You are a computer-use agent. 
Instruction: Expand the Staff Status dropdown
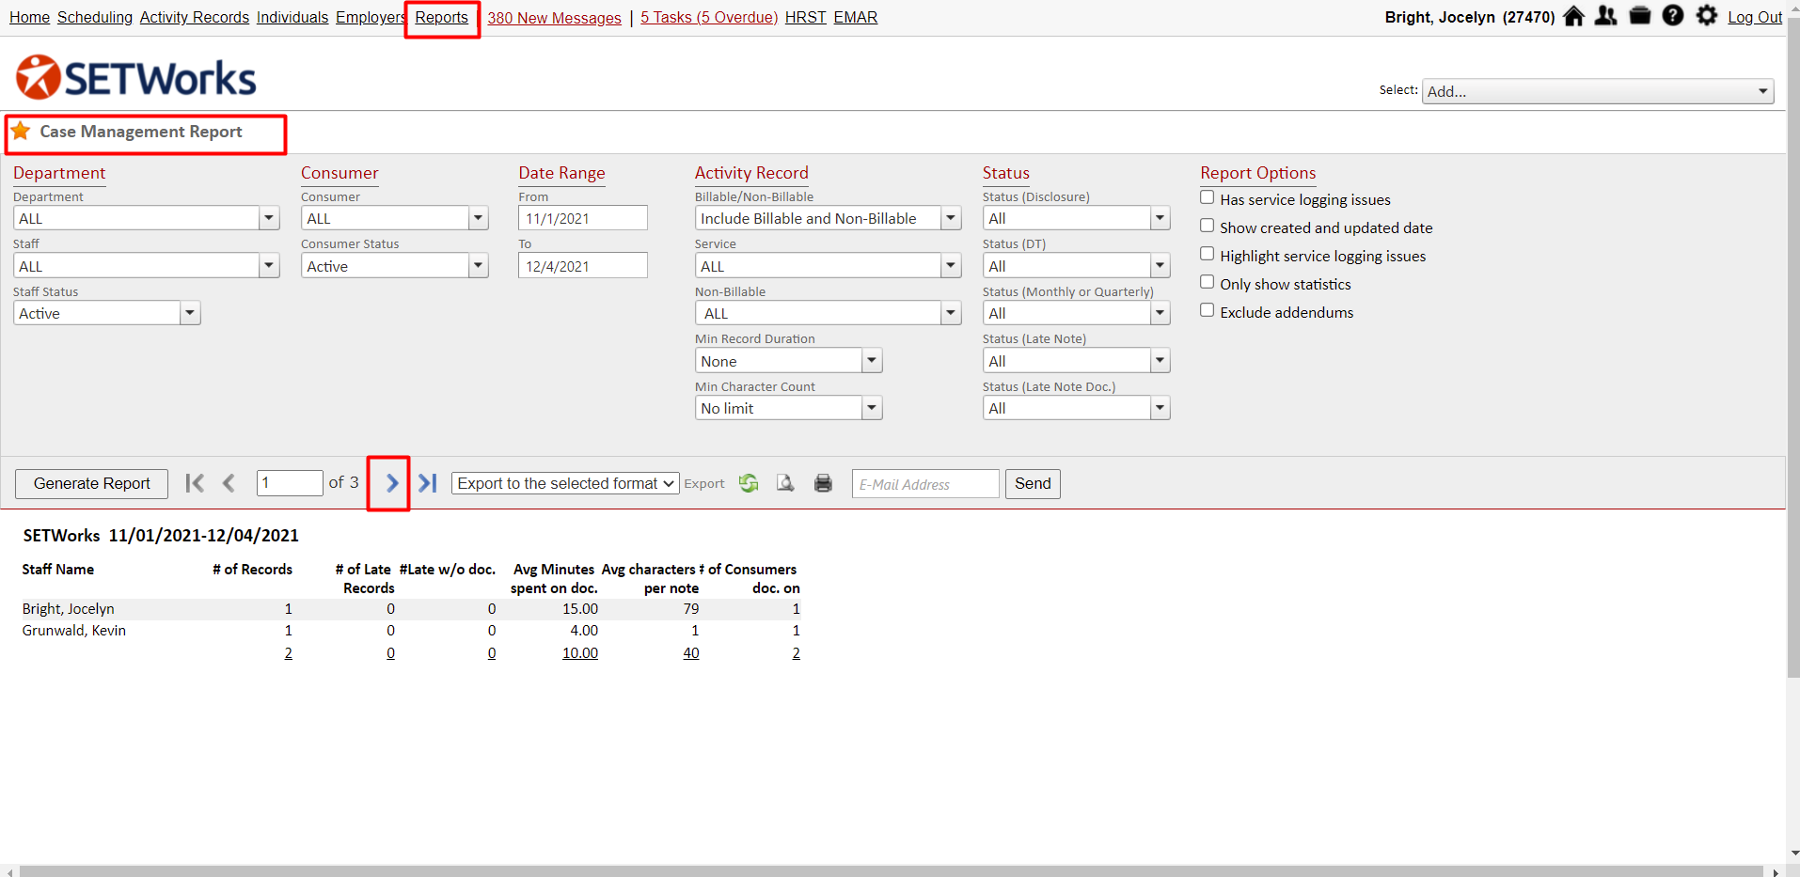tap(190, 313)
